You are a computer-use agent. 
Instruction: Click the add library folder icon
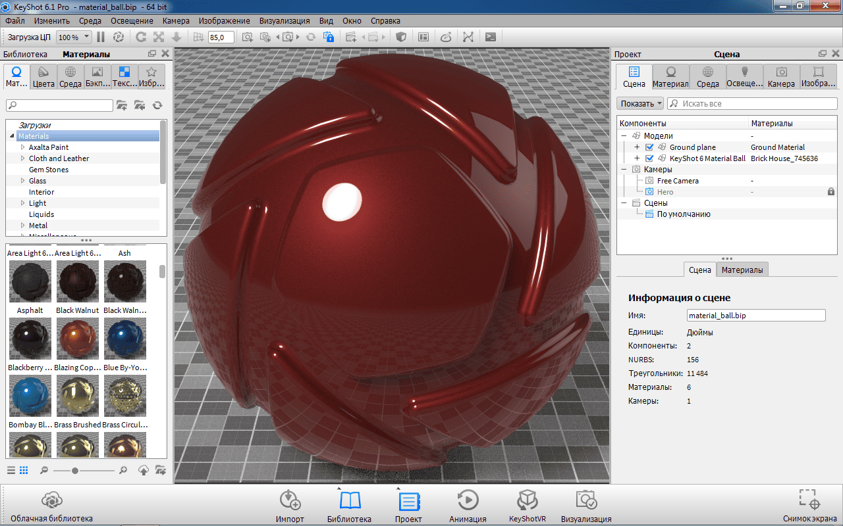coord(122,105)
